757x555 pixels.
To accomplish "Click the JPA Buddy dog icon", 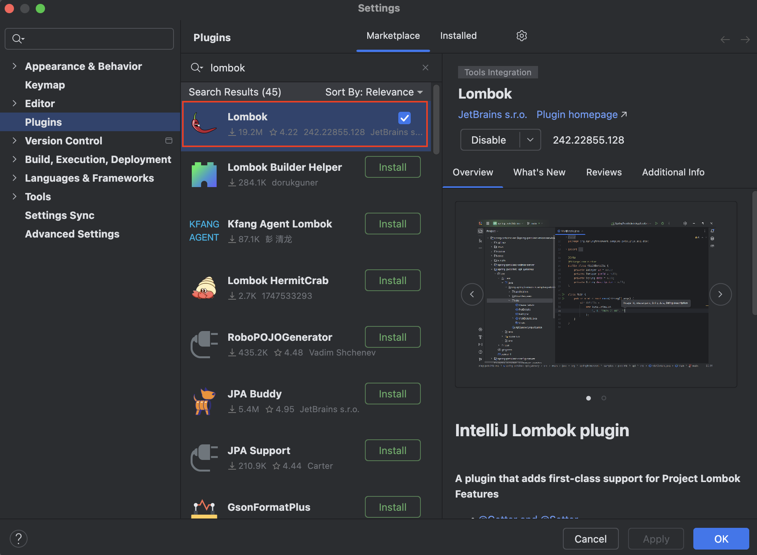I will 204,401.
